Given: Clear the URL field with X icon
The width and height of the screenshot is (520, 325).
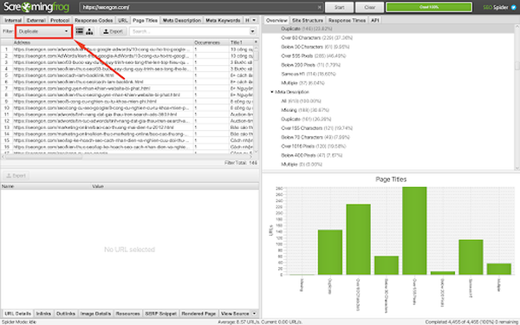Looking at the screenshot, I should pos(319,7).
